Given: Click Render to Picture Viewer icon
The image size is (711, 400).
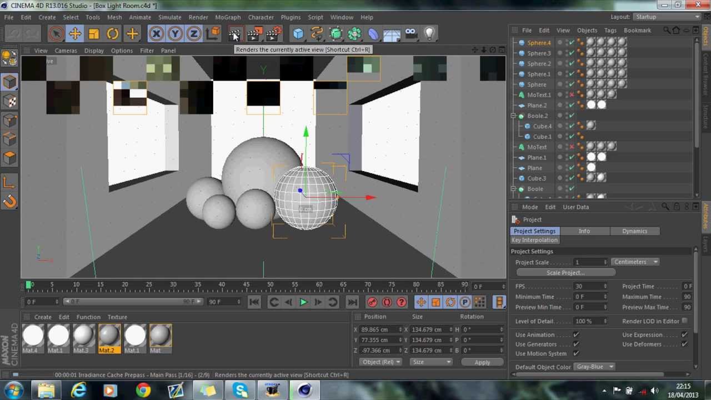Looking at the screenshot, I should pos(254,34).
